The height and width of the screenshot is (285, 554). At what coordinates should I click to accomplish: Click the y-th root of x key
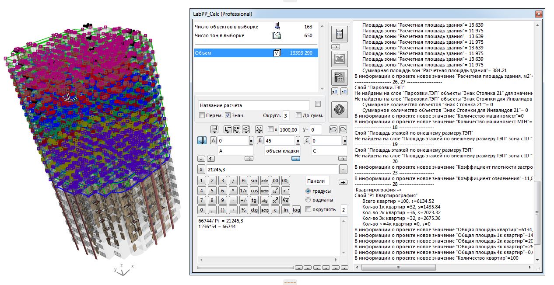point(286,200)
